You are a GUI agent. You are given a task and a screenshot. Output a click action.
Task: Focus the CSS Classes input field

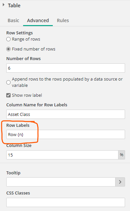click(66, 202)
